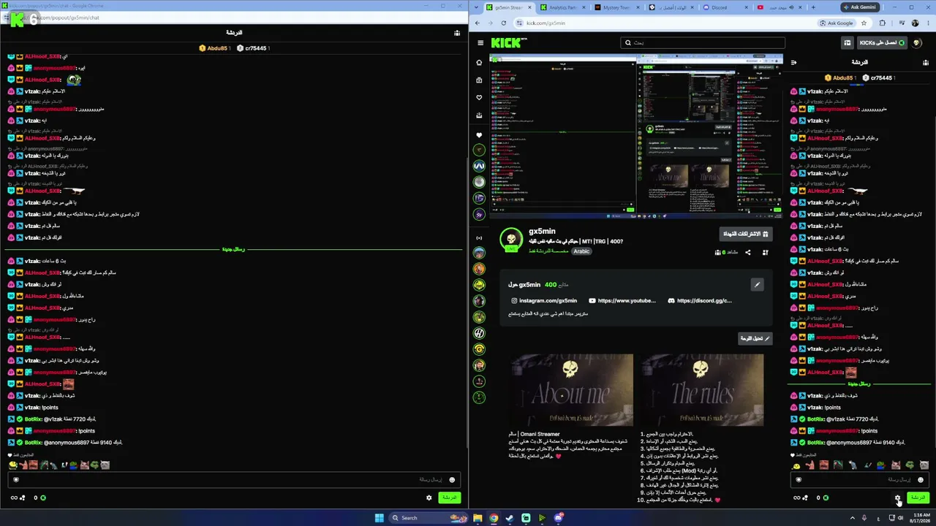
Task: Edit the About section with pencil icon
Action: 757,285
